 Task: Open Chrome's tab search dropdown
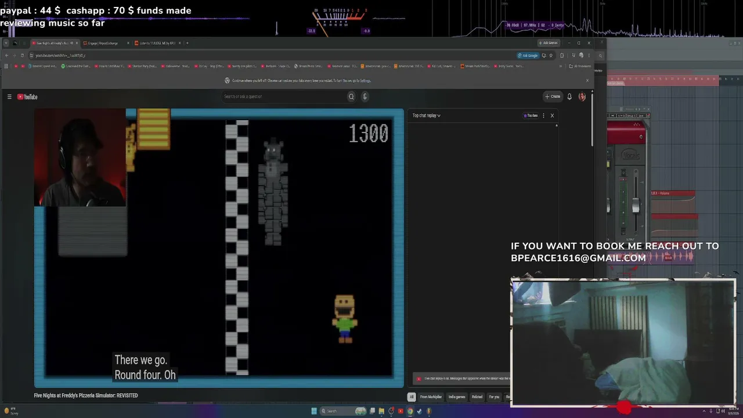(x=5, y=43)
